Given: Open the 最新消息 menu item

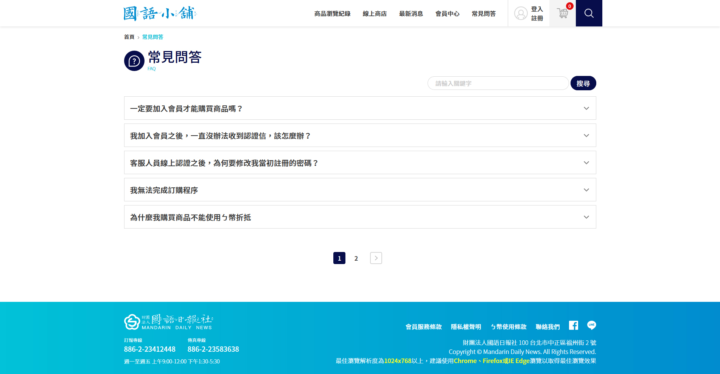Looking at the screenshot, I should tap(411, 14).
